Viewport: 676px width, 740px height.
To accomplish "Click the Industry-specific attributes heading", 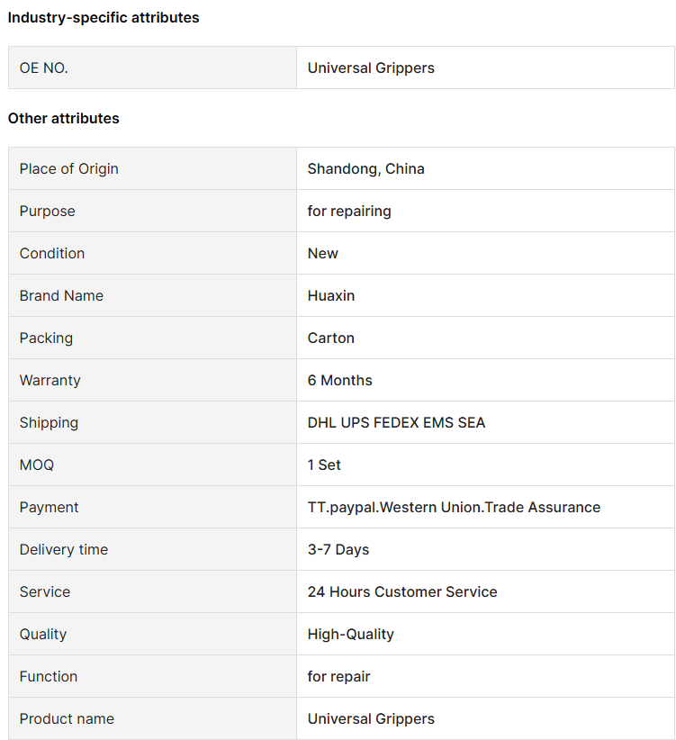I will pyautogui.click(x=104, y=17).
